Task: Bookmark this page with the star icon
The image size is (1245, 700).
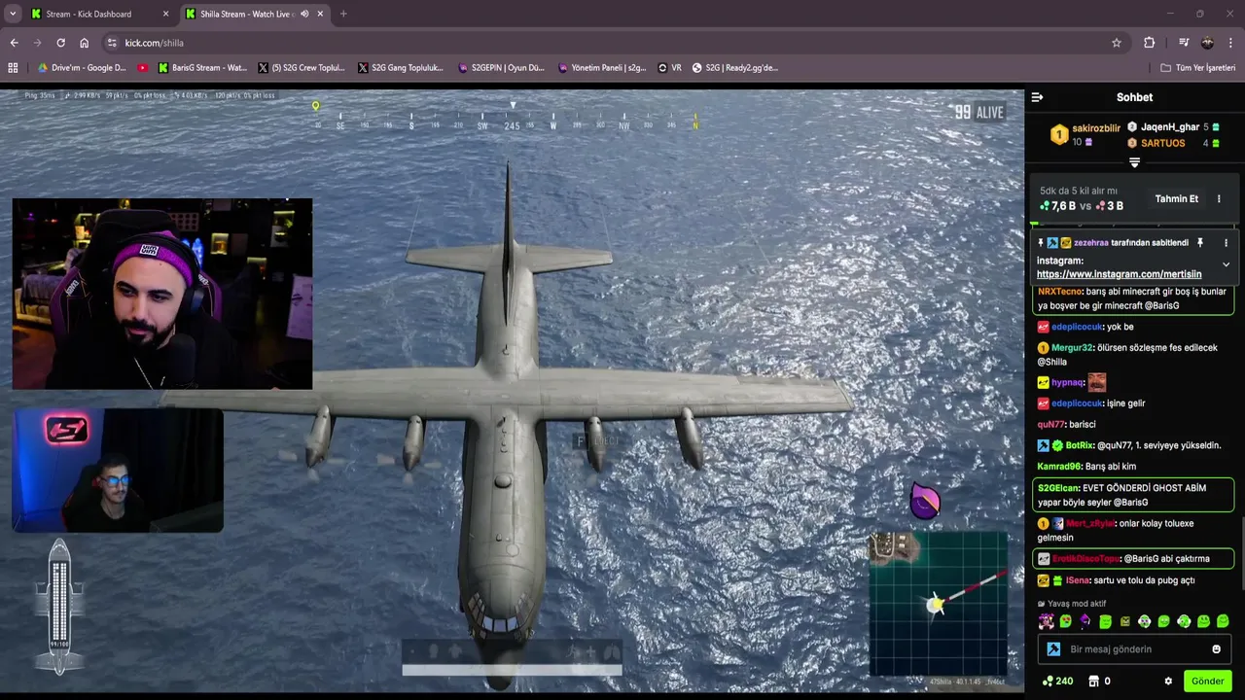Action: (1117, 43)
